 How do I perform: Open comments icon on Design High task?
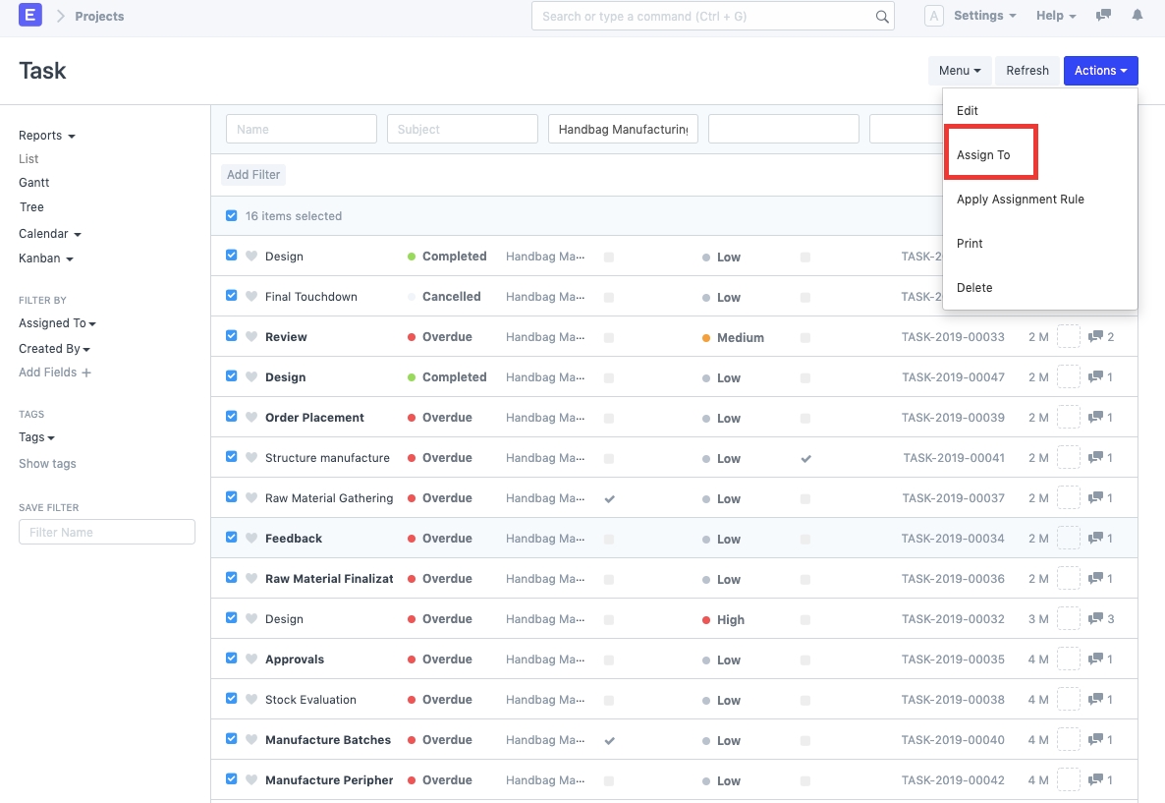pos(1096,619)
